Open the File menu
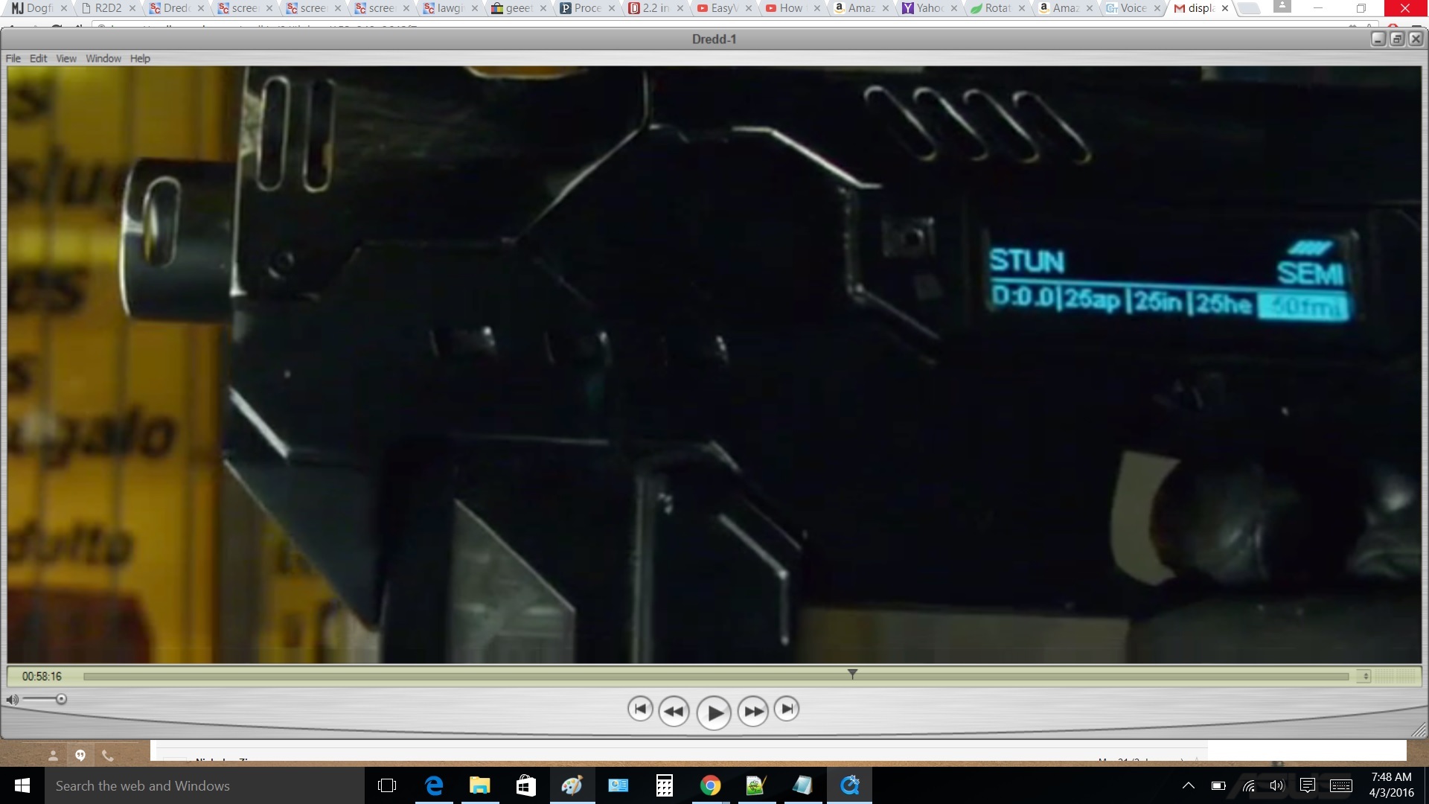The height and width of the screenshot is (804, 1429). (13, 59)
